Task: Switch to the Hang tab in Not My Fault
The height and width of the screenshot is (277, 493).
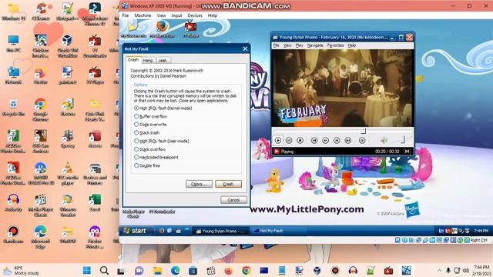Action: [x=148, y=60]
